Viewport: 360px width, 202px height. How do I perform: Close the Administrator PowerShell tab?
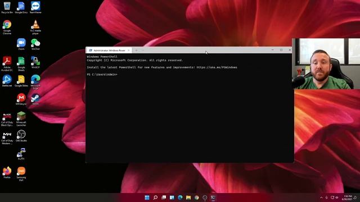point(129,50)
